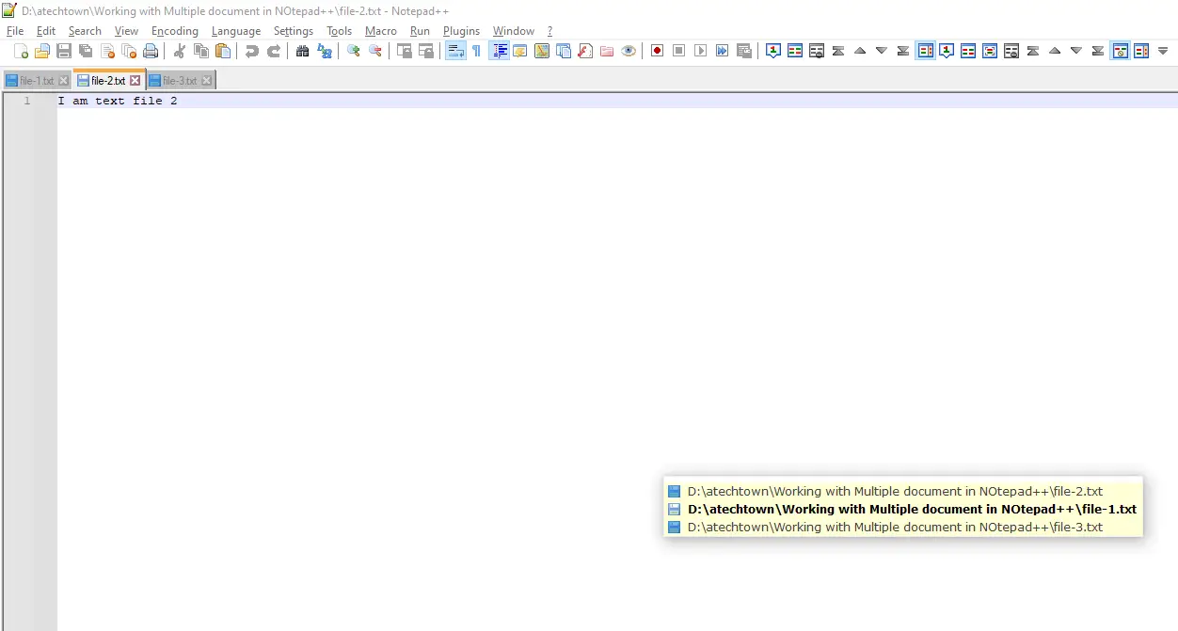This screenshot has height=631, width=1178.
Task: Click the Close All documents icon
Action: pos(129,51)
